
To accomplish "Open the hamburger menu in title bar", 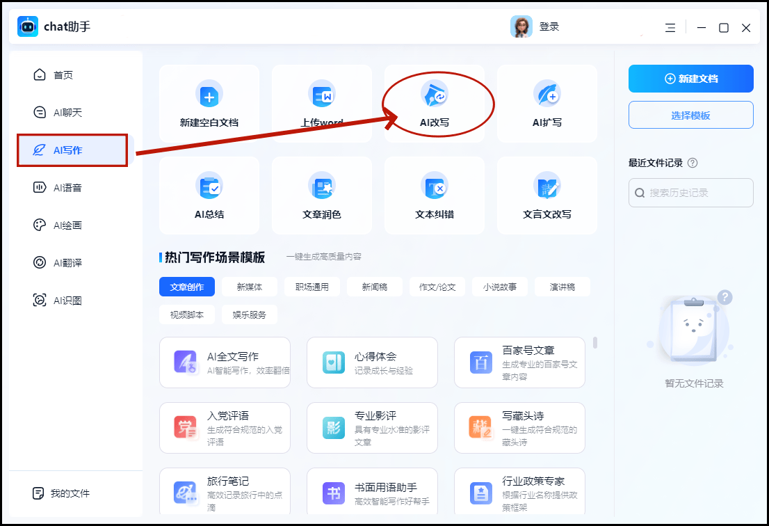I will click(670, 28).
